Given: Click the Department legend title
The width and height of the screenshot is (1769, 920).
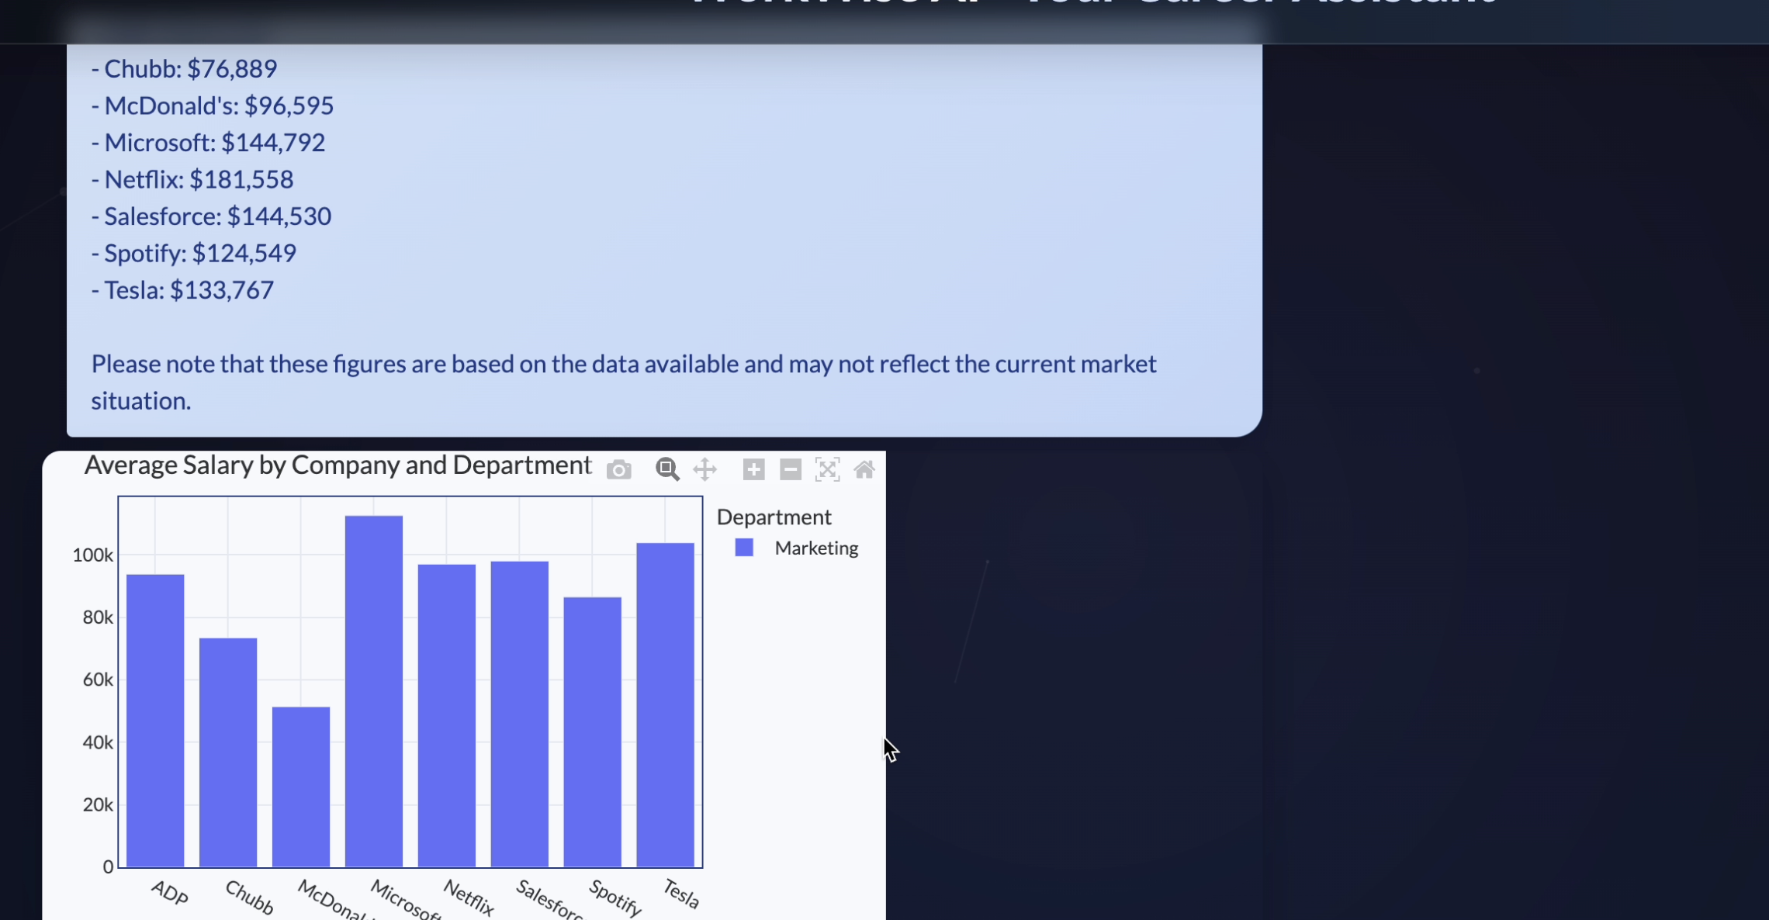Looking at the screenshot, I should click(x=774, y=517).
